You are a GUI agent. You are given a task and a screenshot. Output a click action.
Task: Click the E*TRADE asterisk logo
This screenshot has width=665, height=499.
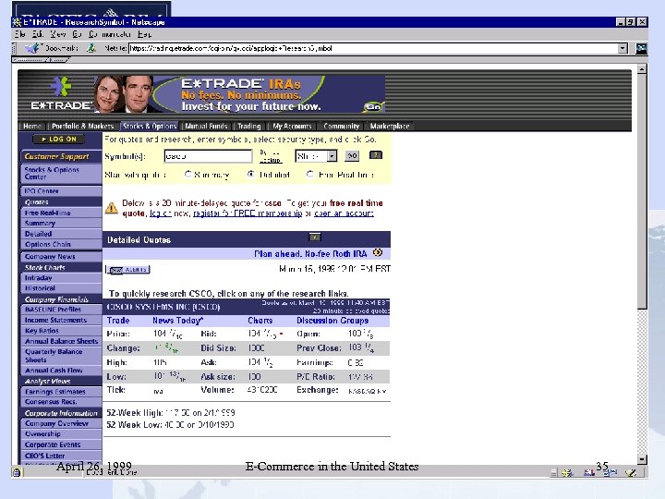pos(62,87)
